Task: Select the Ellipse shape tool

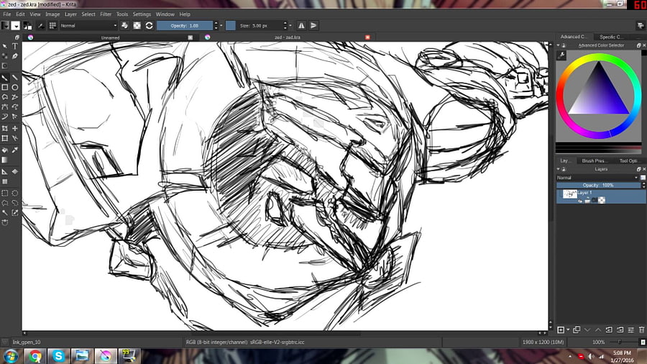Action: (15, 88)
